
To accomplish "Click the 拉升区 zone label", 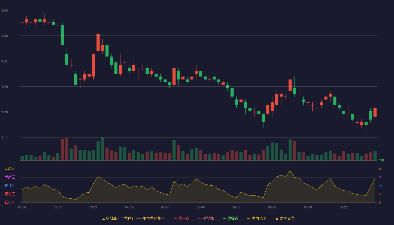I will [x=10, y=186].
